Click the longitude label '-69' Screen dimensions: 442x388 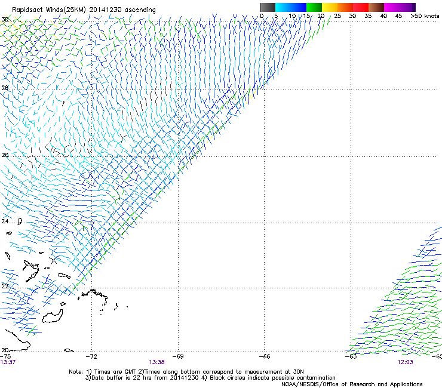[178, 356]
